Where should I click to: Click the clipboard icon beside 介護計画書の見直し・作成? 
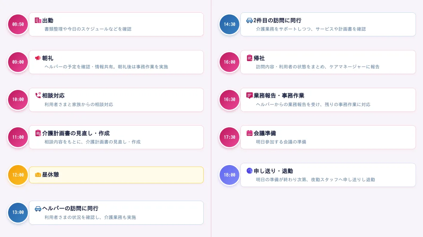tap(38, 133)
